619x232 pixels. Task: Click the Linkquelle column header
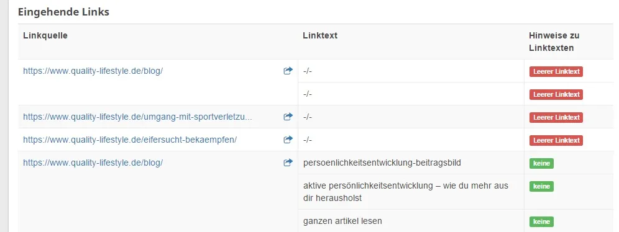tap(45, 35)
